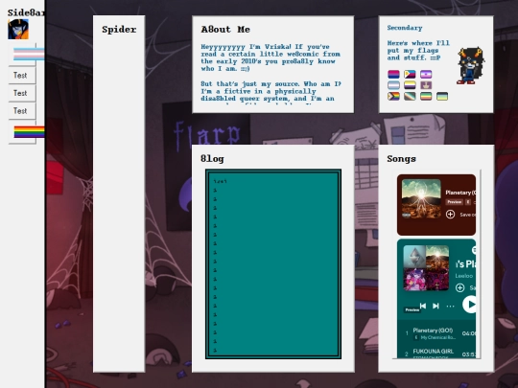This screenshot has height=388, width=518.
Task: Click Vriska avatar image in sidebar
Action: (18, 29)
